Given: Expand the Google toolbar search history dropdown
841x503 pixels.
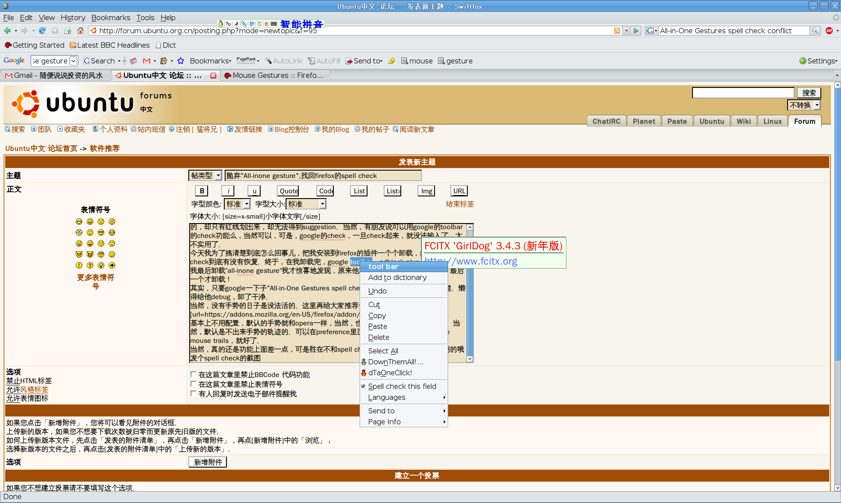Looking at the screenshot, I should (74, 61).
